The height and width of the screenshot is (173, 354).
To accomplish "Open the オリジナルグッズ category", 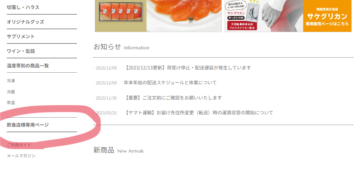I will click(x=25, y=22).
